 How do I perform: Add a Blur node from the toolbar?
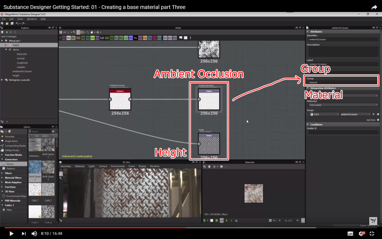tap(73, 38)
